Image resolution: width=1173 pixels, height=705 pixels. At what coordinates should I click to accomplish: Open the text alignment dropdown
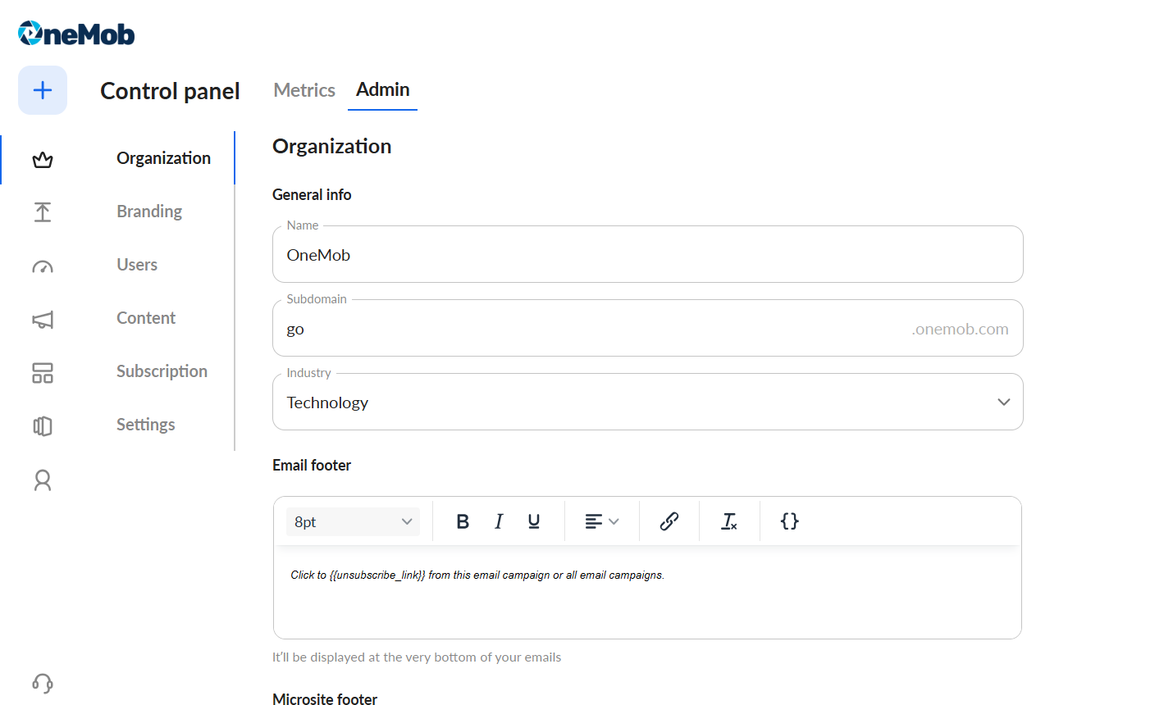tap(602, 521)
